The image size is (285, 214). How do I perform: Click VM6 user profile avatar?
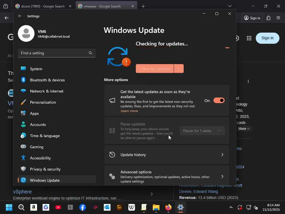pyautogui.click(x=26, y=33)
